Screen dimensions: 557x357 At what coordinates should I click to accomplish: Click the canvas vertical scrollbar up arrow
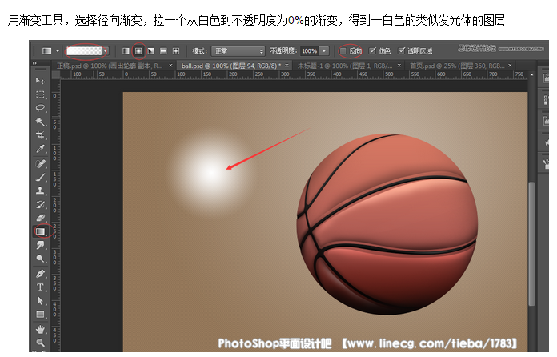[531, 75]
